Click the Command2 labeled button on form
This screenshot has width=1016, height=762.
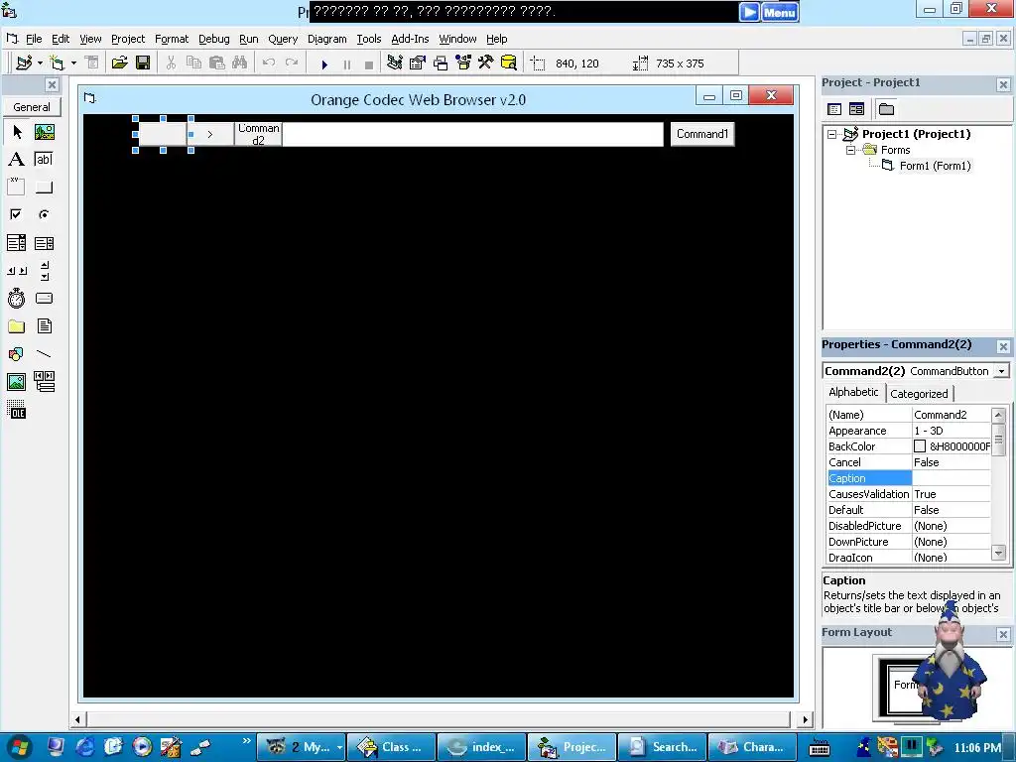click(258, 134)
